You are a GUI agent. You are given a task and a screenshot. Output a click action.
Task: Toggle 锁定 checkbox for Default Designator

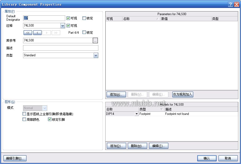coord(84,18)
